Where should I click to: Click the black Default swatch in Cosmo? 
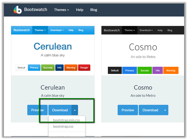115,71
